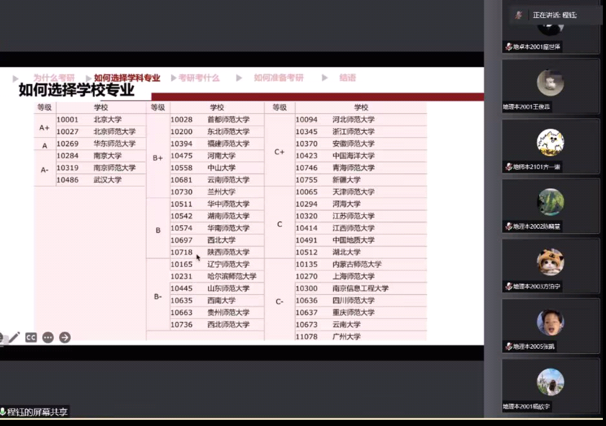
Task: Click the code 10284 cell
Action: click(67, 156)
